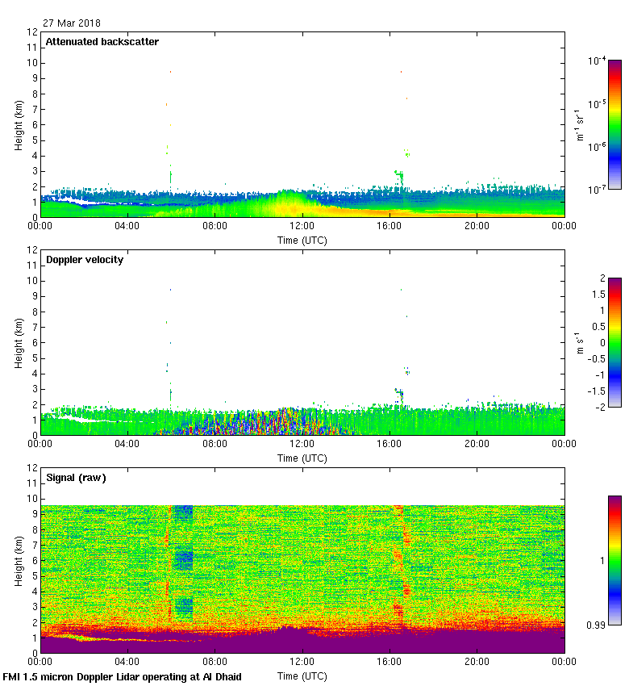Click the "Attenuated backscatter" plot title
The image size is (629, 686).
tap(102, 42)
